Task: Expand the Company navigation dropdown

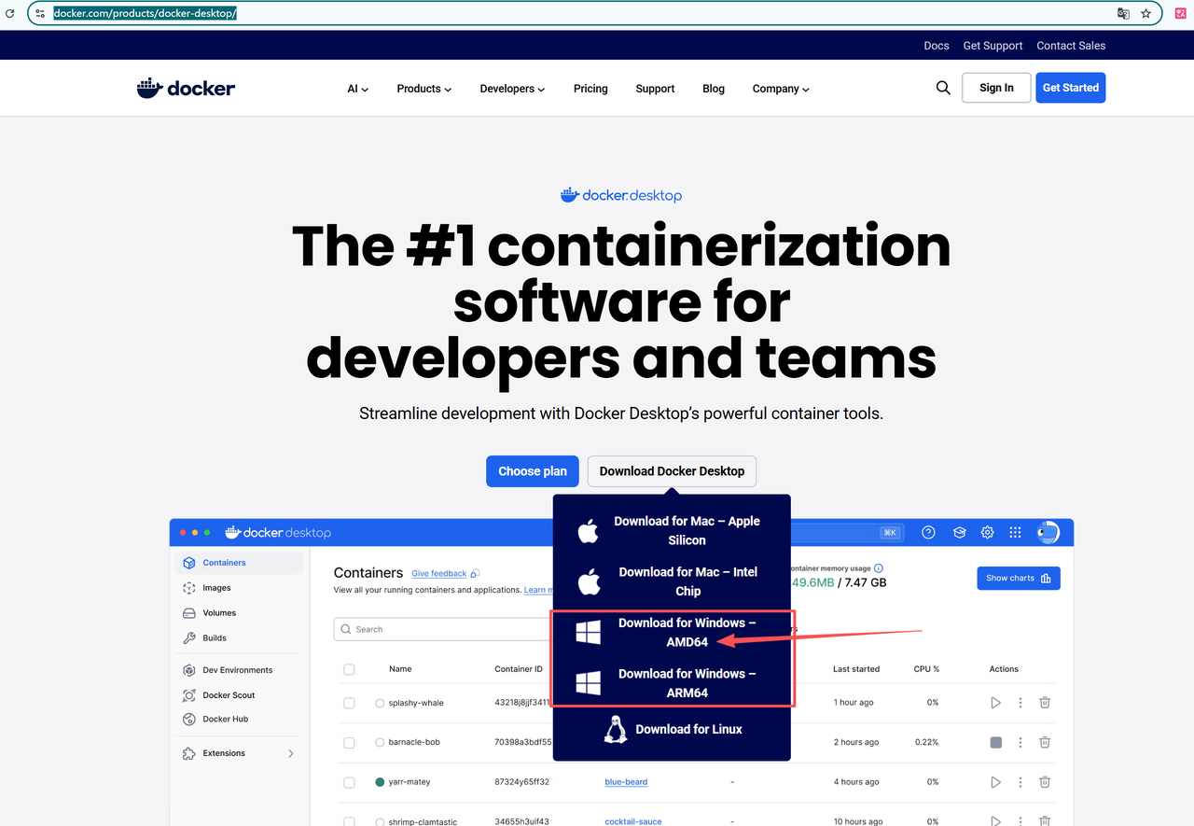Action: click(x=781, y=89)
